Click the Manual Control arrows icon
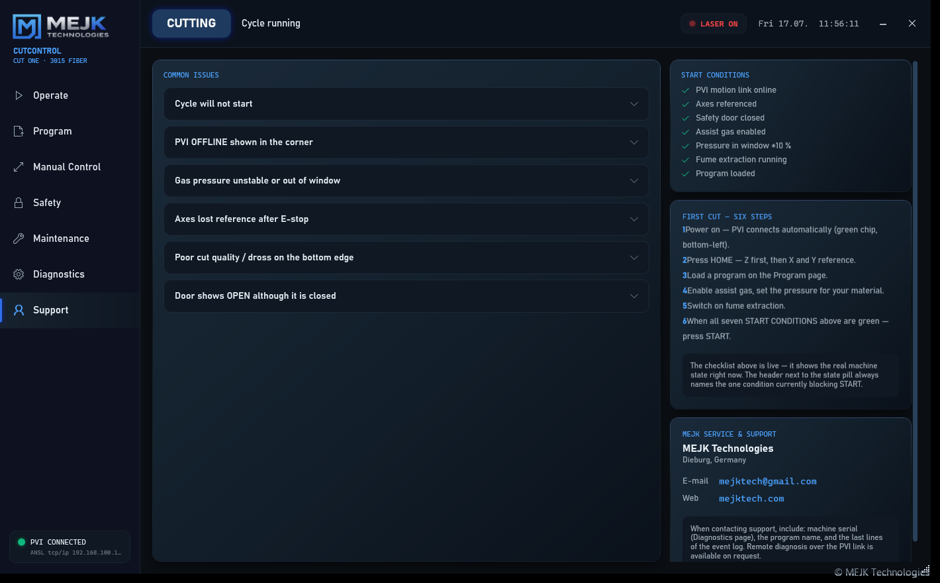Image resolution: width=940 pixels, height=583 pixels. pyautogui.click(x=19, y=167)
